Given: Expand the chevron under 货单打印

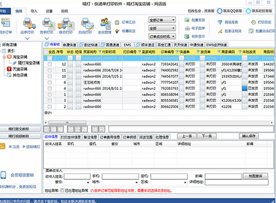Looking at the screenshot, I should point(46,38).
